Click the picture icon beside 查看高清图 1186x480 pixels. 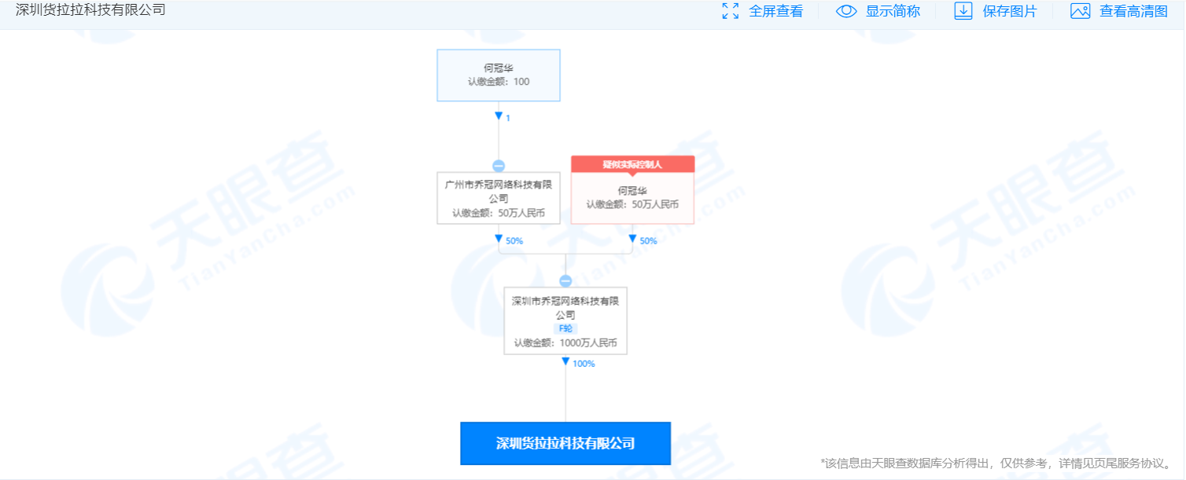pos(1080,11)
